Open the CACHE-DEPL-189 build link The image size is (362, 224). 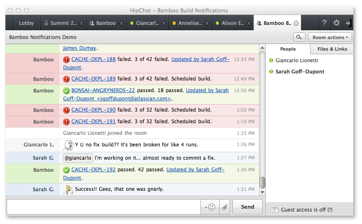tap(93, 79)
